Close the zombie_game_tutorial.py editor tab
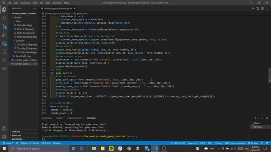Viewport: 271px width, 152px height. [75, 8]
